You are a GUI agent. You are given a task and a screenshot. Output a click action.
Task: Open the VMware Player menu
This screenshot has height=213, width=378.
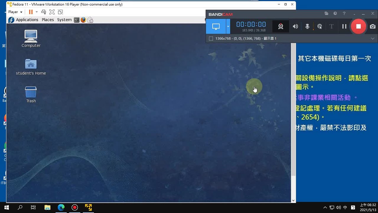click(15, 12)
